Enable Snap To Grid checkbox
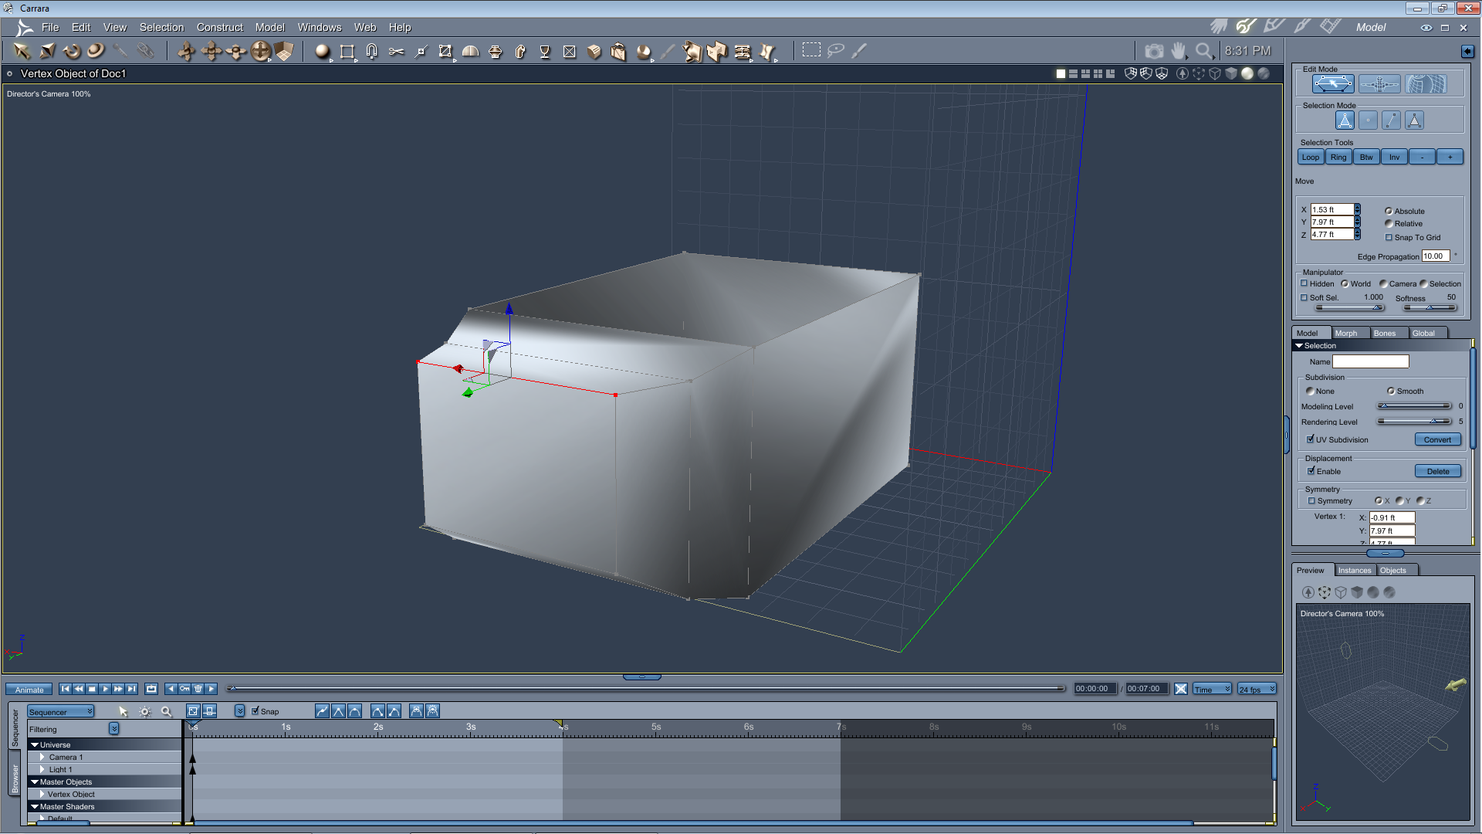 point(1389,237)
